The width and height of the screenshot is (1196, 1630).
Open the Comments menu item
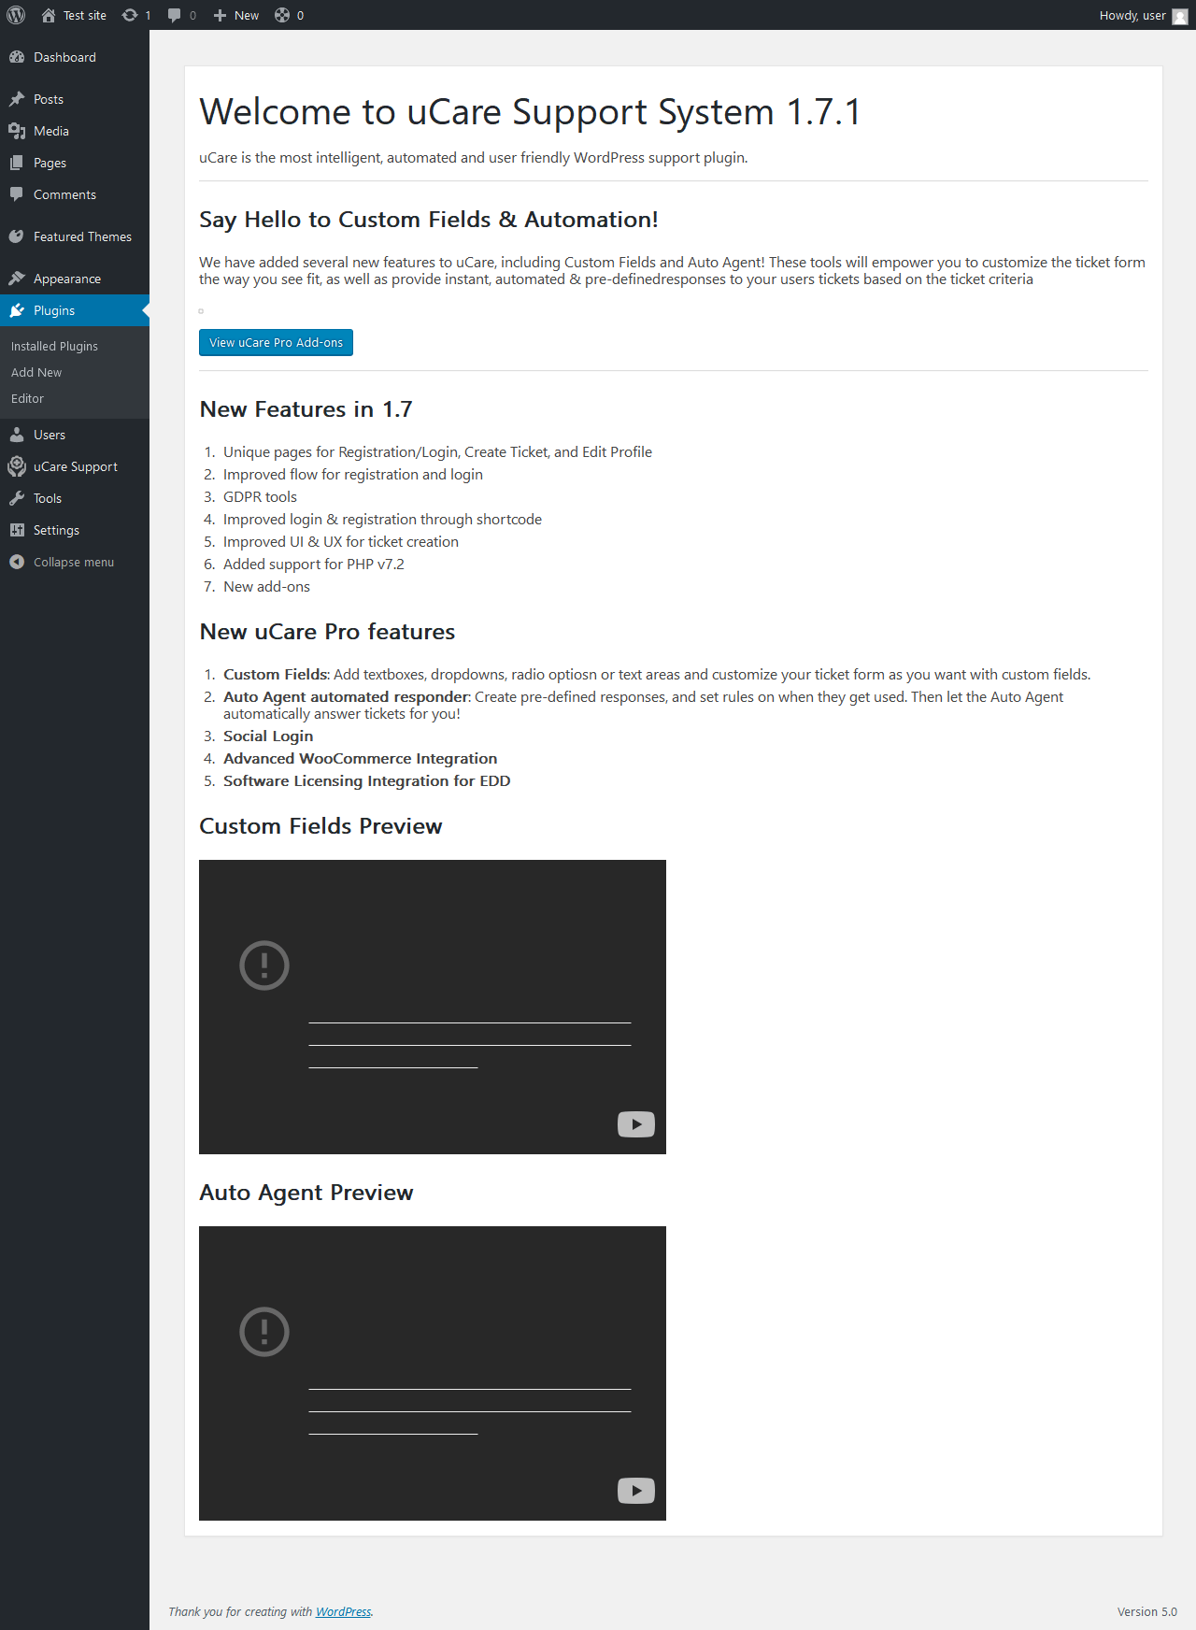click(x=75, y=194)
